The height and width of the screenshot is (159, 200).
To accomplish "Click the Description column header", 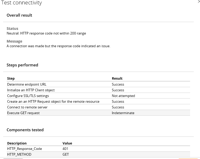I will coord(17,143).
